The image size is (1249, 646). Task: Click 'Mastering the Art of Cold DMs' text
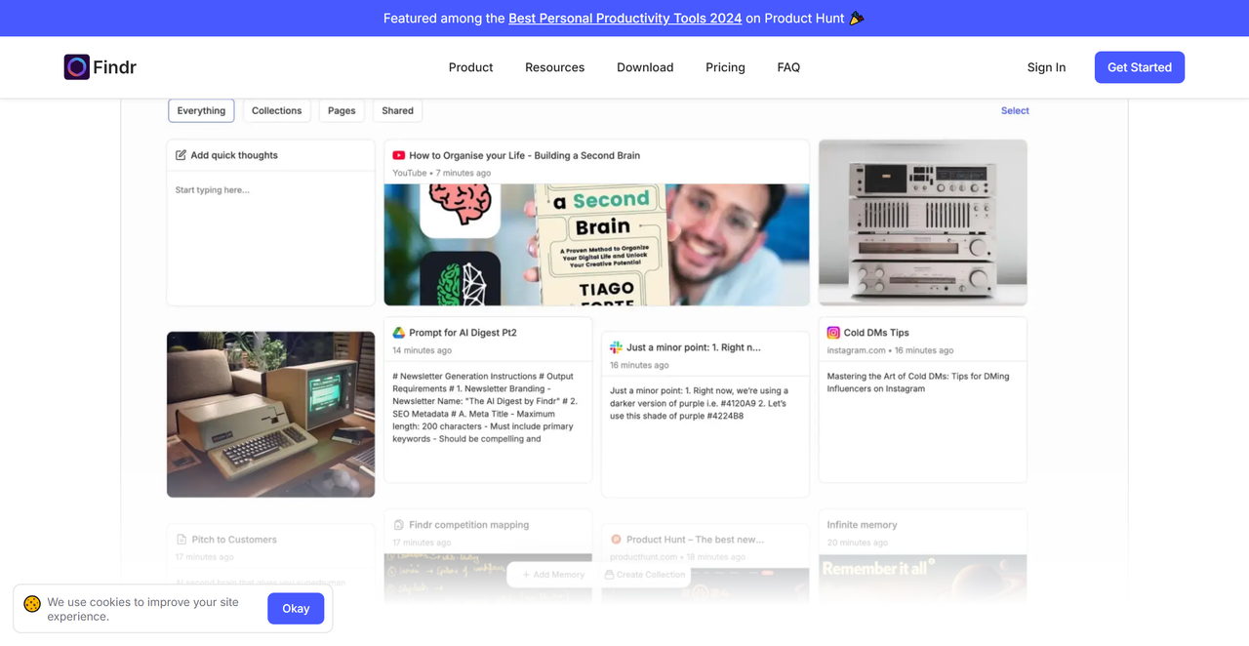click(917, 383)
